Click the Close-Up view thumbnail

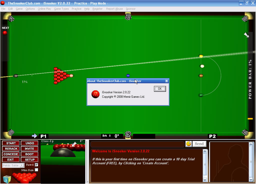pyautogui.click(x=63, y=162)
